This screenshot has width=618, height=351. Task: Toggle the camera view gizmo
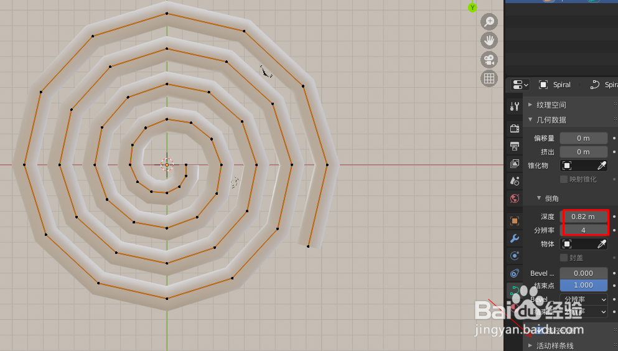pos(489,60)
